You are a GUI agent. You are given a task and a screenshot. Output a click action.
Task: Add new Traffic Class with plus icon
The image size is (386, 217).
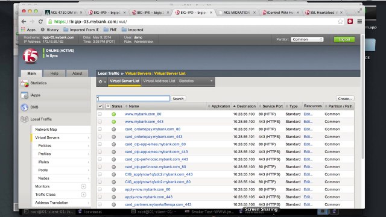click(83, 195)
